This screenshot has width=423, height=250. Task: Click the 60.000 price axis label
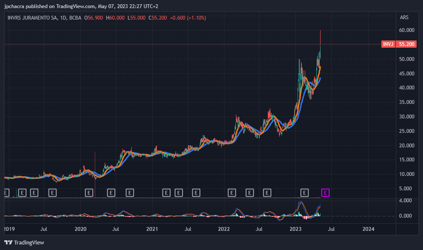point(406,30)
